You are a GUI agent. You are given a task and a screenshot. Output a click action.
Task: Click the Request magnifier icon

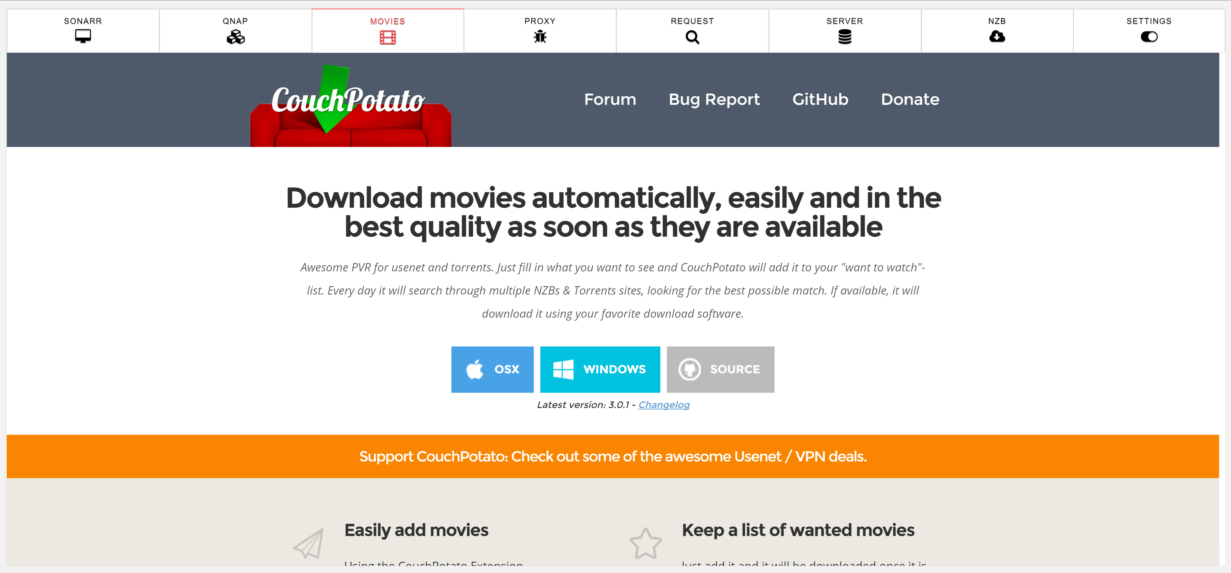coord(692,37)
